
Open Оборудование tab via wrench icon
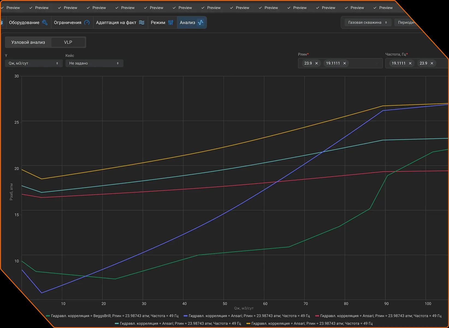[x=45, y=22]
